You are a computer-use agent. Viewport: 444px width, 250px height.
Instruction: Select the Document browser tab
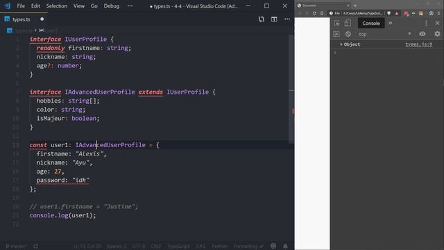pos(323,6)
